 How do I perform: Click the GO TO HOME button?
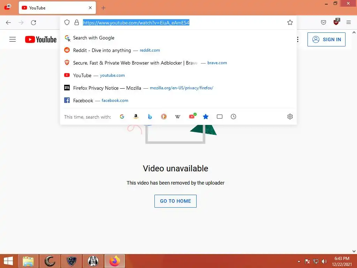click(x=175, y=201)
